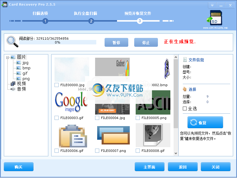This screenshot has height=180, width=237.
Task: Click the bmp image type icon
Action: coord(19,68)
